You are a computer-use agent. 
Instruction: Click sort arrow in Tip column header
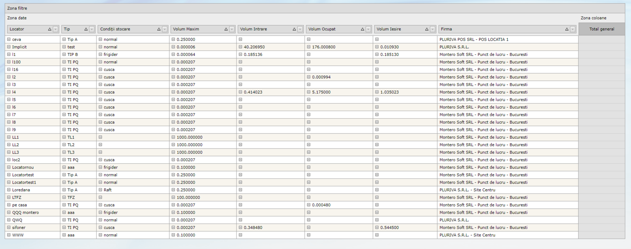(x=86, y=29)
